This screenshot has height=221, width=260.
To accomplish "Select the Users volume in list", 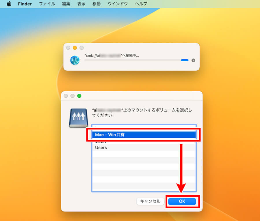I will tap(144, 148).
